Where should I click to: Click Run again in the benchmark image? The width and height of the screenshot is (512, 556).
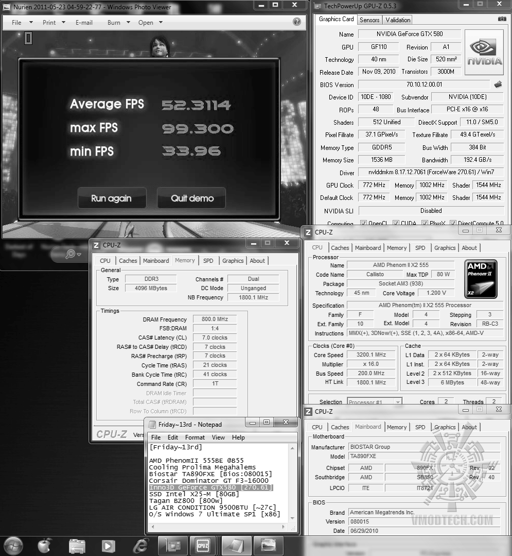(112, 198)
